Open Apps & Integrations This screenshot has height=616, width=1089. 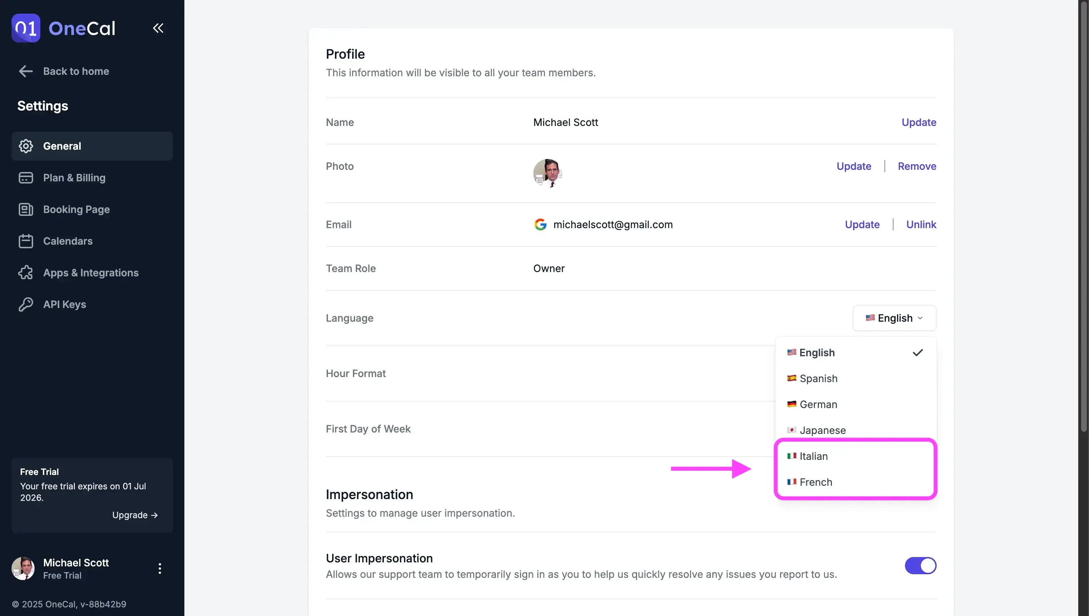click(x=26, y=272)
